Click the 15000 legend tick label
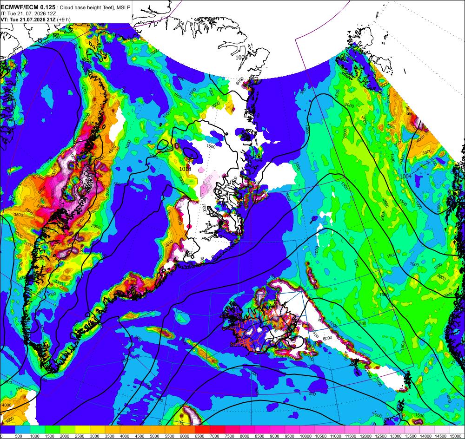This screenshot has width=465, height=439. point(457,436)
